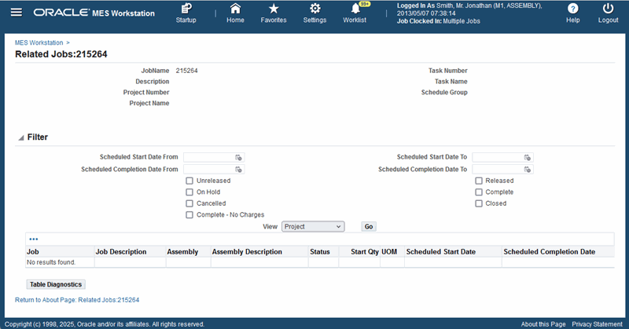
Task: Click the Scheduled Completion Date column header
Action: tap(558, 252)
